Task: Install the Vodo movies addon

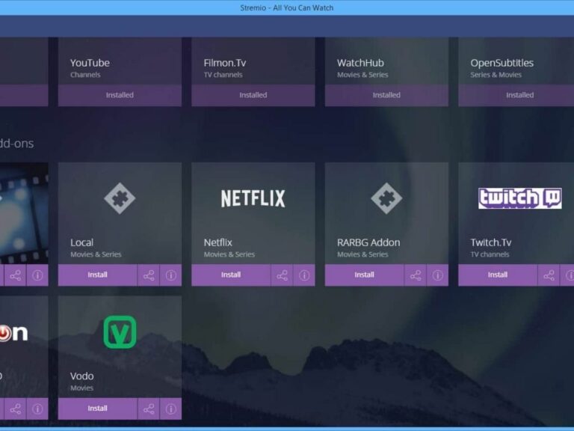Action: (97, 409)
